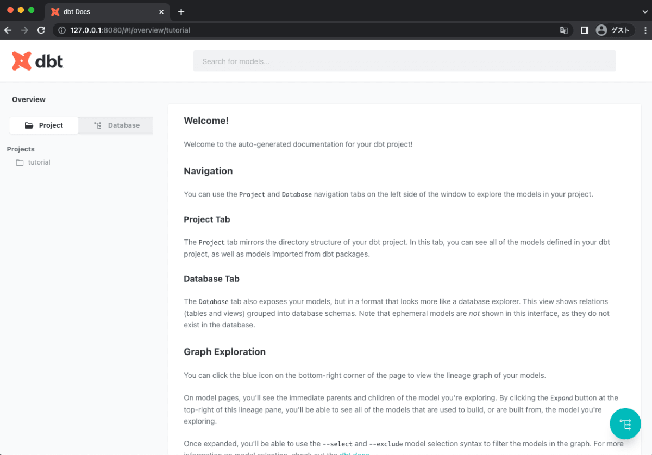Click the Welcome! heading

pos(206,121)
